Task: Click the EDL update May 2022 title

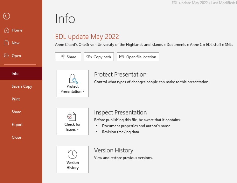Action: pos(87,37)
